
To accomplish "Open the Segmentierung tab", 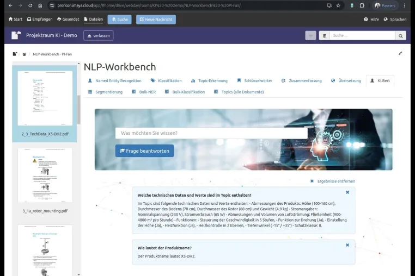I will coord(105,92).
